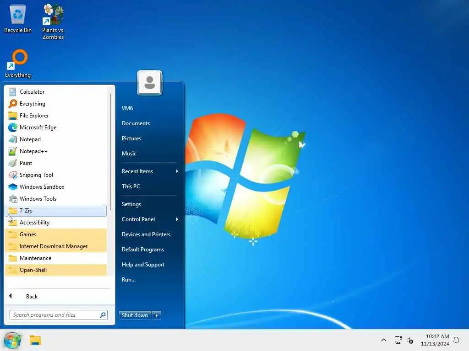The image size is (469, 351).
Task: Open the File Explorer icon in the Start menu
Action: 12,116
